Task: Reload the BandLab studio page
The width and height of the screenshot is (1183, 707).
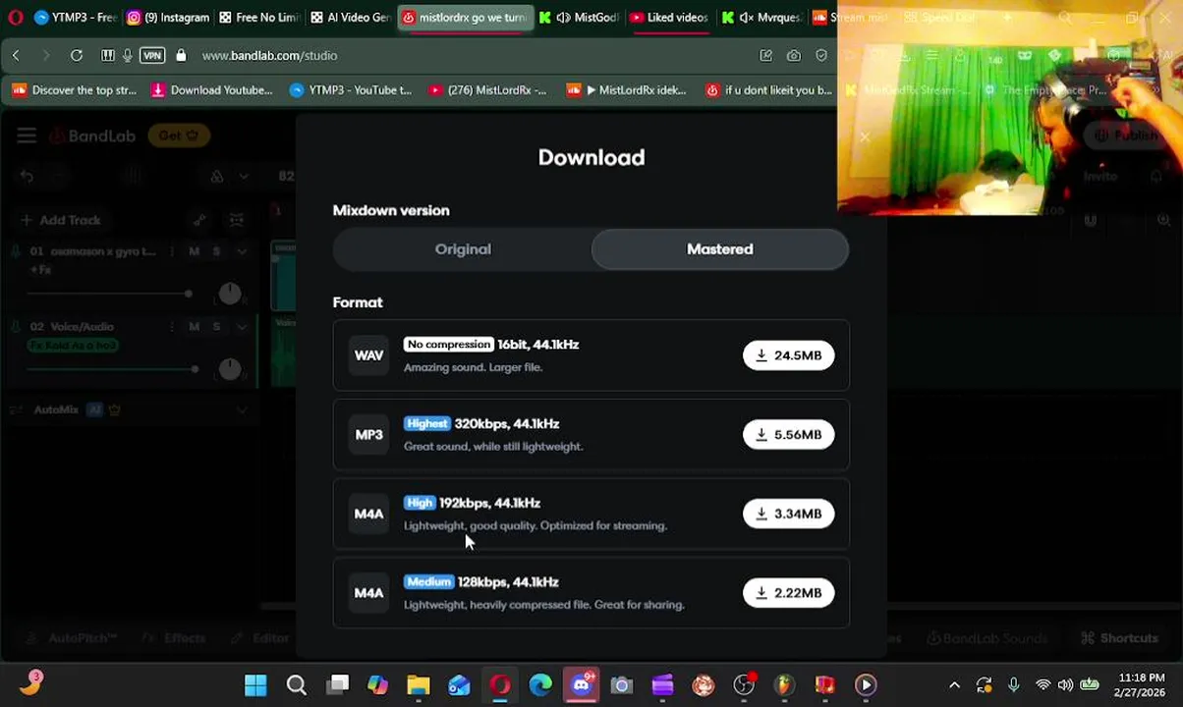Action: point(77,56)
